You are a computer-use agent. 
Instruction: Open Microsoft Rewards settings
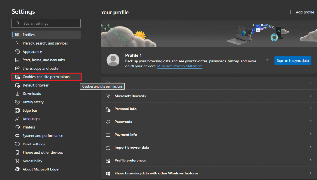click(209, 96)
